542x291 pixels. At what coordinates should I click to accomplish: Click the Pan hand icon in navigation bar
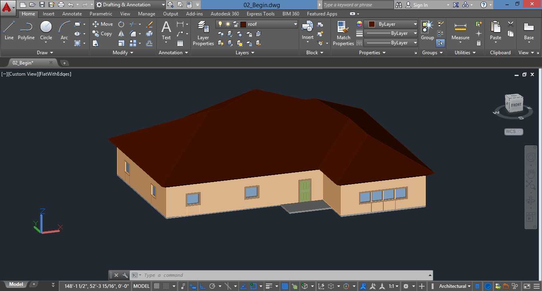[530, 173]
